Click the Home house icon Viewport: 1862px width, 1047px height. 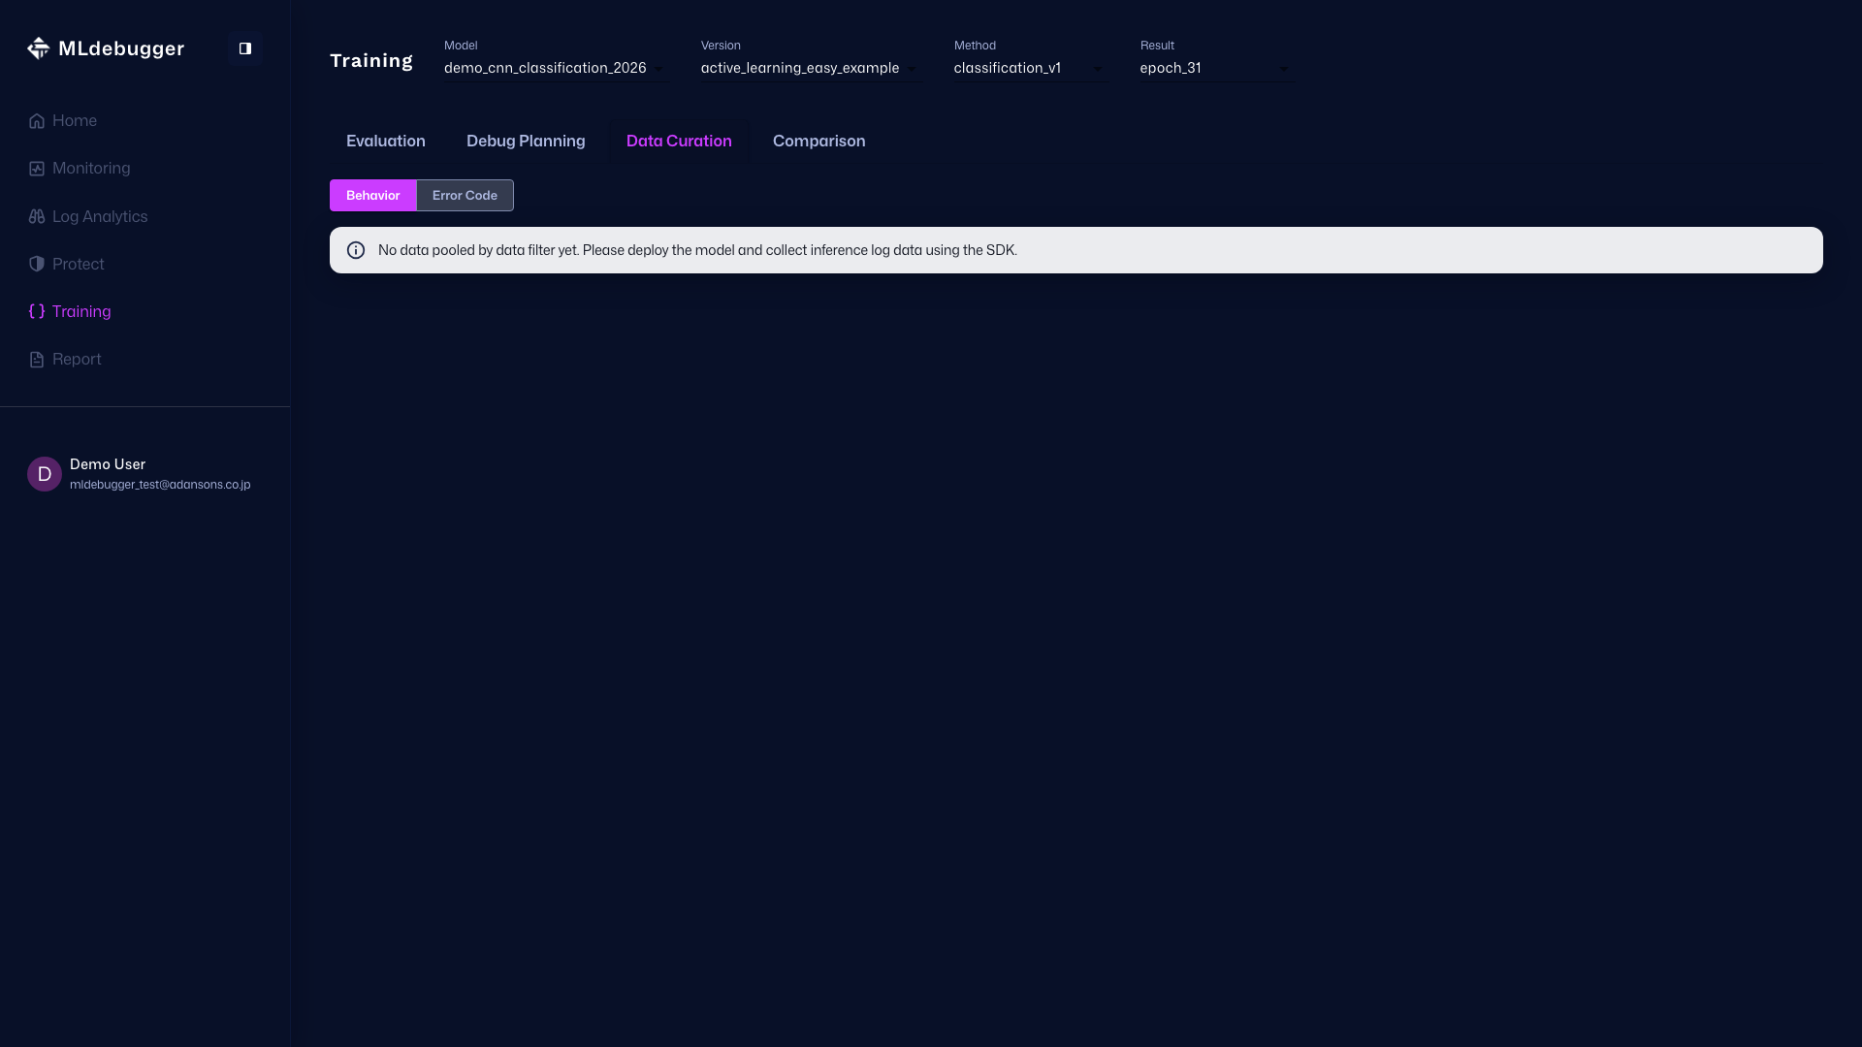(37, 121)
